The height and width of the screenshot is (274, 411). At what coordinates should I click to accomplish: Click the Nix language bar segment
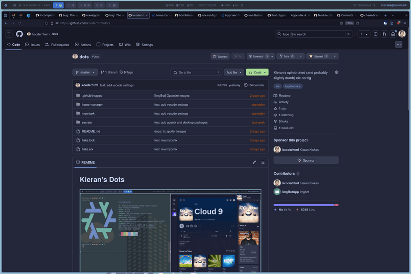pyautogui.click(x=303, y=205)
